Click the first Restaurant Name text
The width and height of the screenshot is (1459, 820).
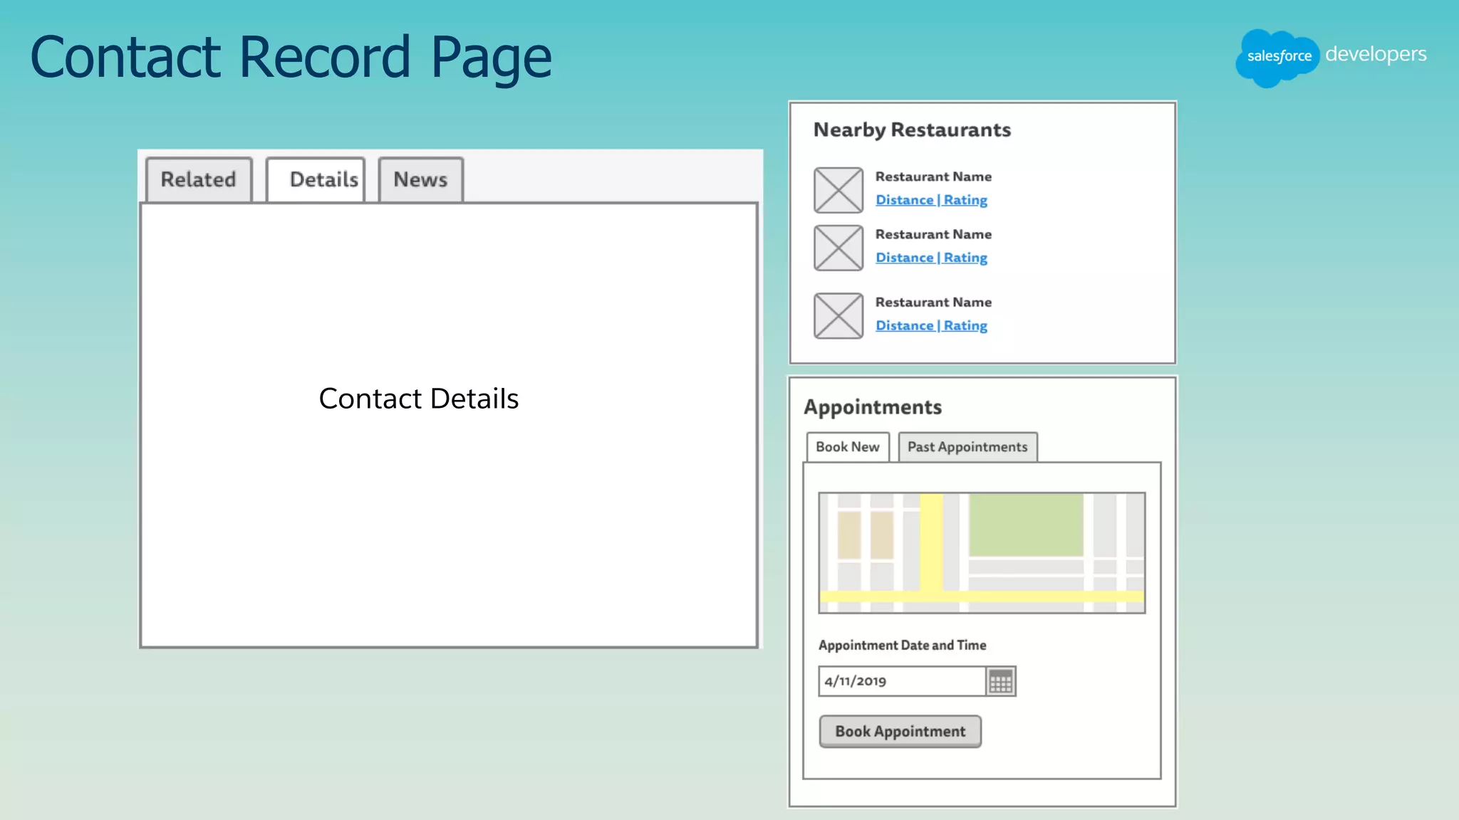[933, 177]
